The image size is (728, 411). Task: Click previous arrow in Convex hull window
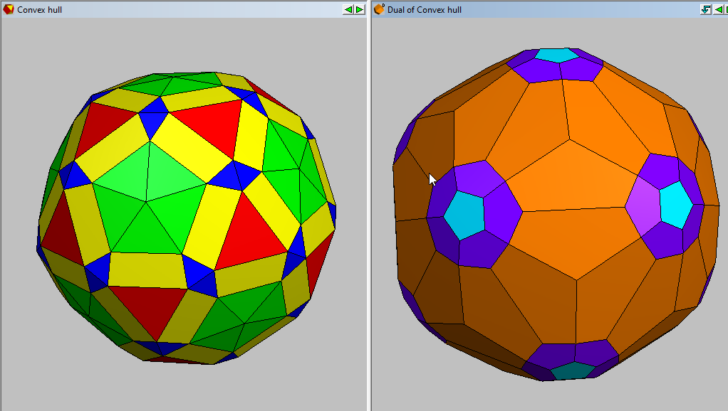click(x=348, y=9)
